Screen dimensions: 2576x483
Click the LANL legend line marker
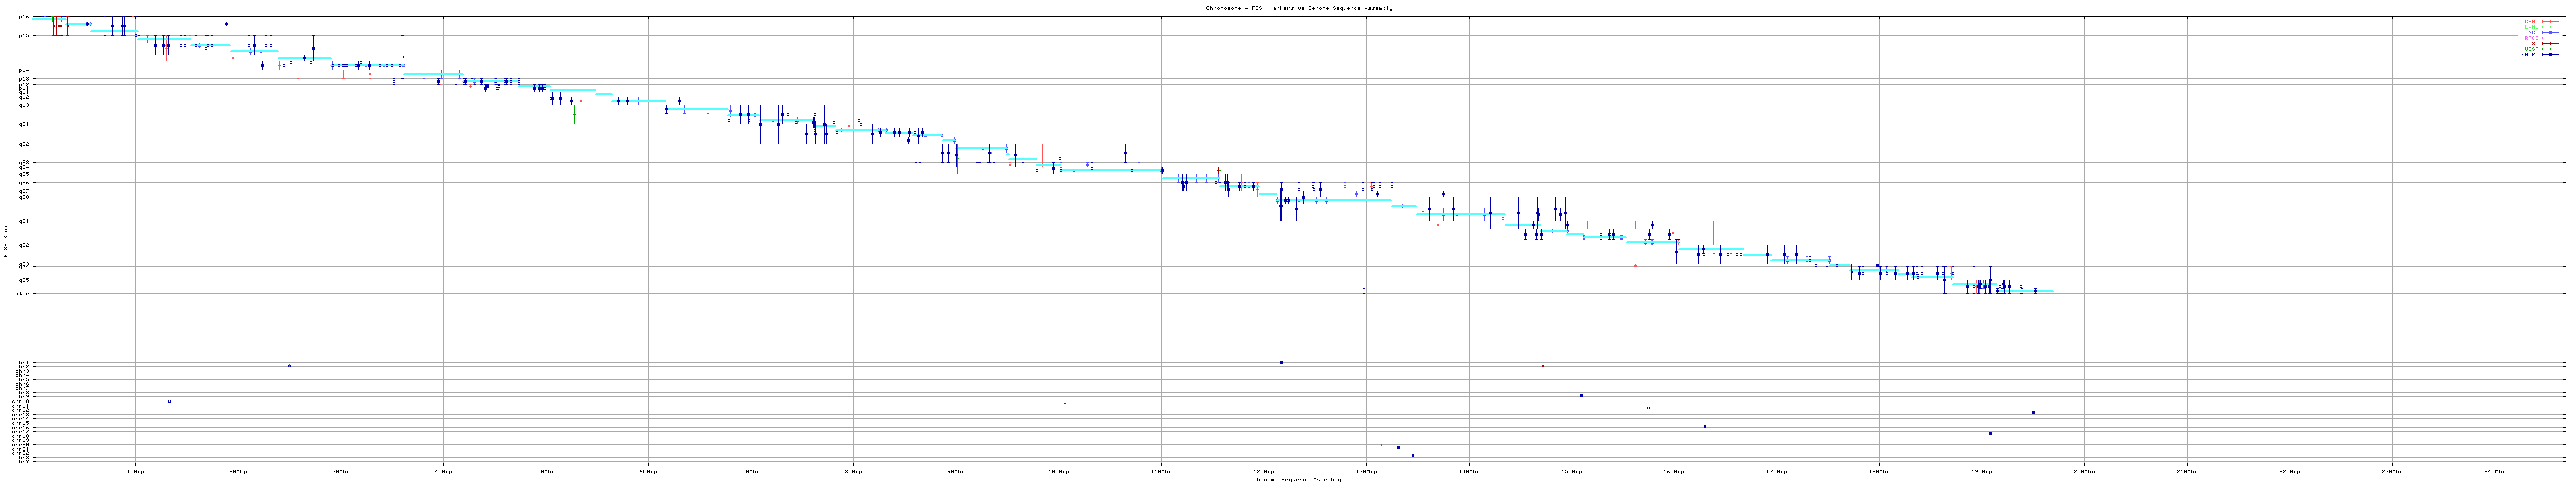(x=2551, y=27)
